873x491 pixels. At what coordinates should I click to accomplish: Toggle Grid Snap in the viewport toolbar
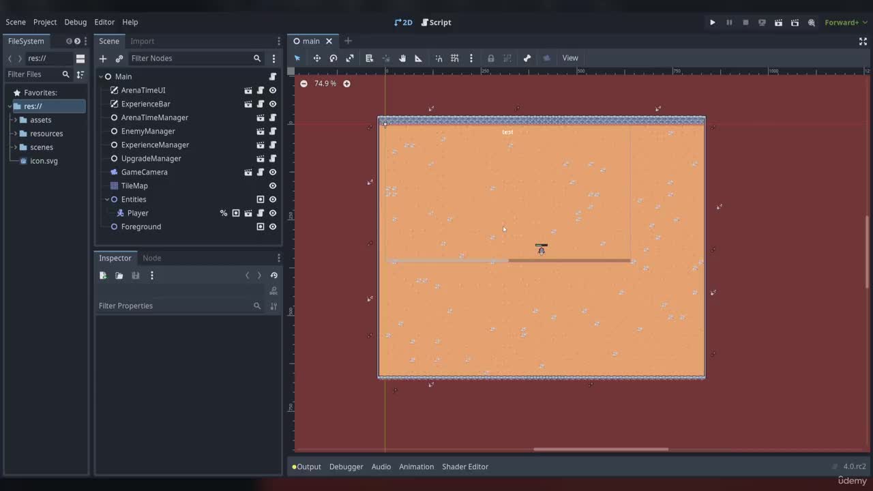[455, 58]
